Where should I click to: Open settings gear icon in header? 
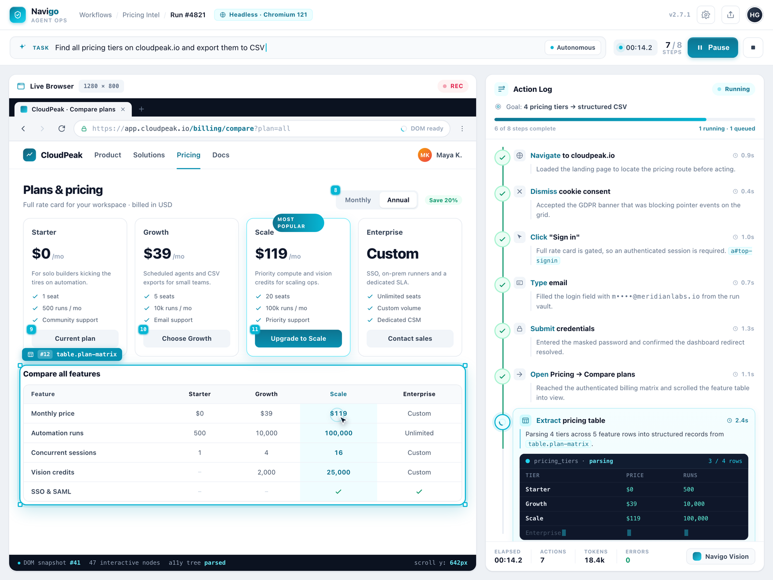706,15
